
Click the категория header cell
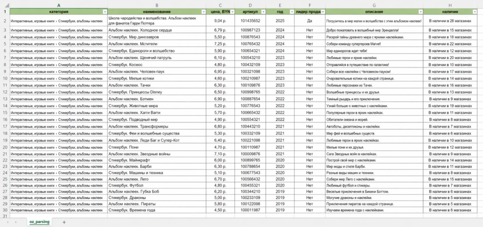tap(58, 12)
